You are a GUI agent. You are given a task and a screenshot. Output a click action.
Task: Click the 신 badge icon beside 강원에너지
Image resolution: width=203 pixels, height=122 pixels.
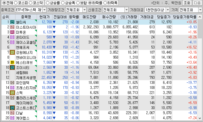[x=12, y=52]
